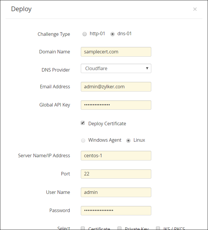The width and height of the screenshot is (208, 230).
Task: Click the Deploy dialog title
Action: point(21,9)
